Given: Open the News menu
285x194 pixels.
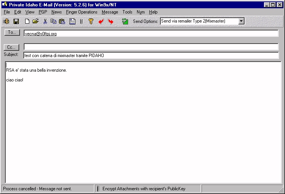Looking at the screenshot, I should tap(57, 12).
